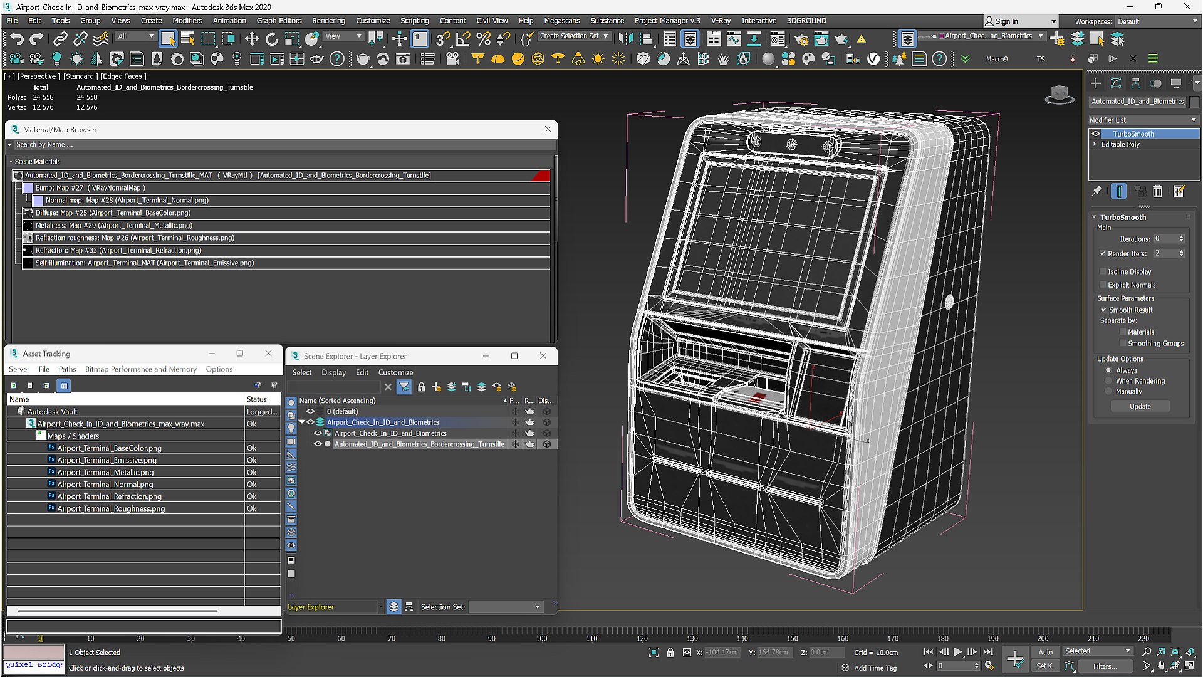Screen dimensions: 1203x677
Task: Click Sign In button
Action: coord(1019,21)
